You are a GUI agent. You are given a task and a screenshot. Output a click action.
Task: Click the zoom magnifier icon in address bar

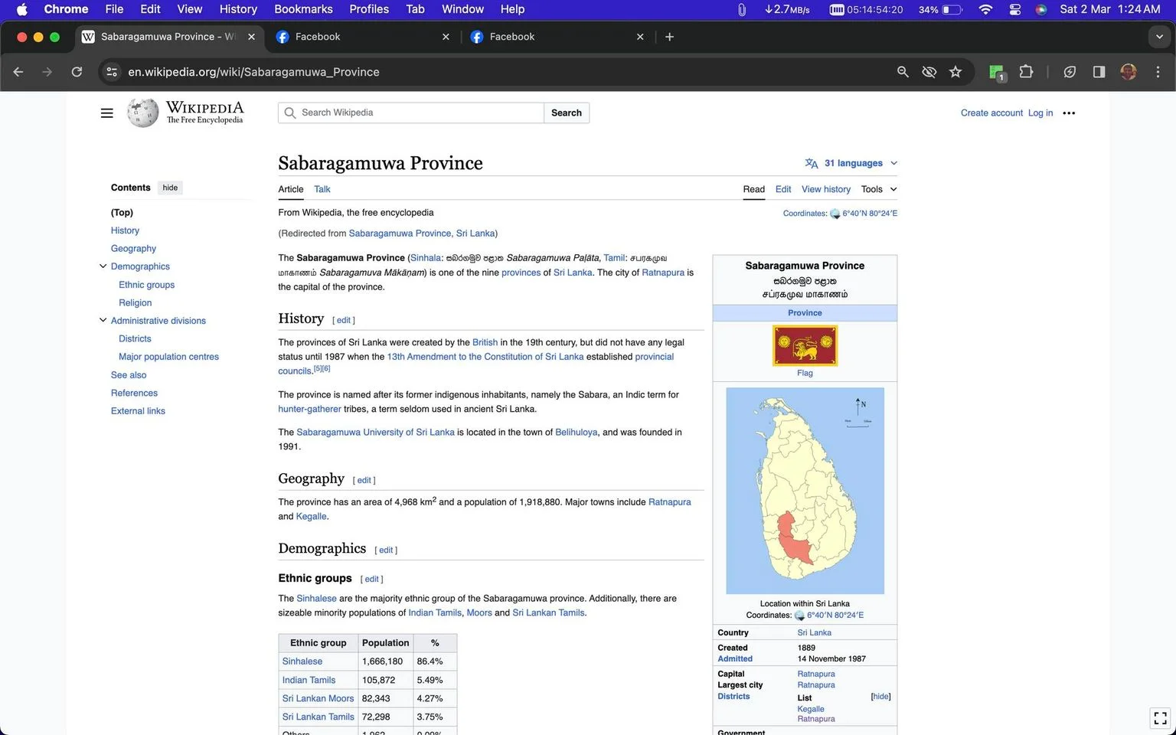pyautogui.click(x=903, y=72)
